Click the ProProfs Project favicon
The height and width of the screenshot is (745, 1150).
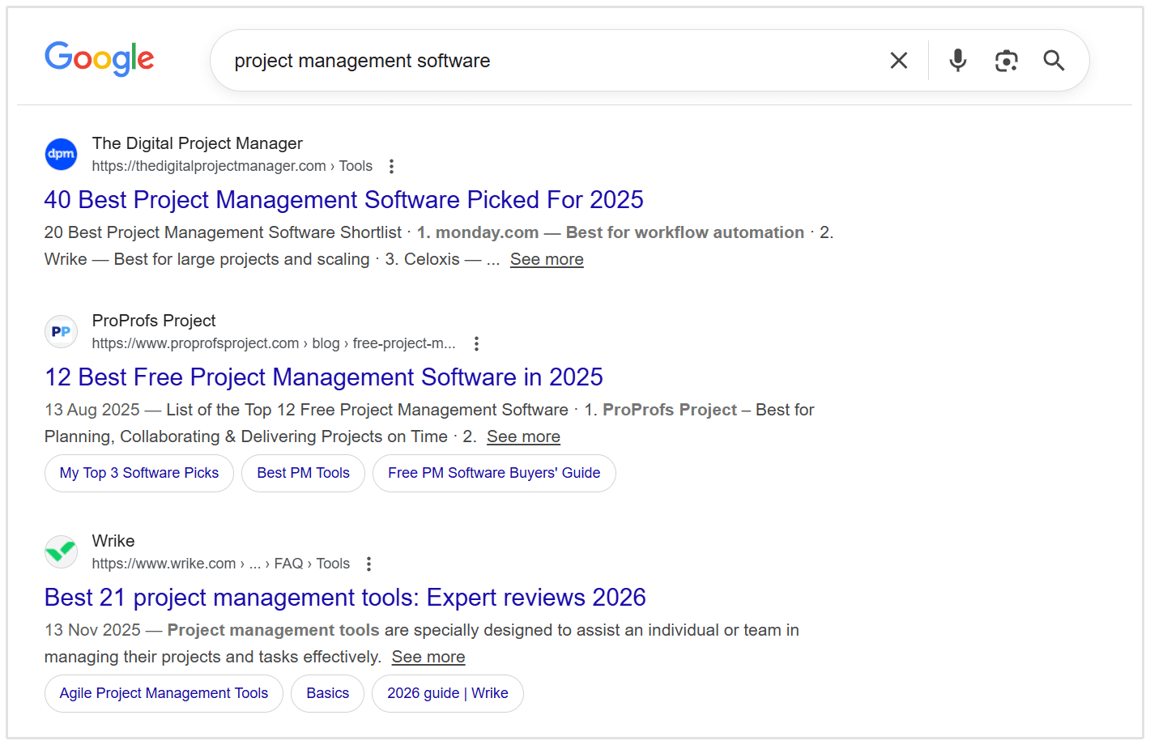[x=61, y=331]
